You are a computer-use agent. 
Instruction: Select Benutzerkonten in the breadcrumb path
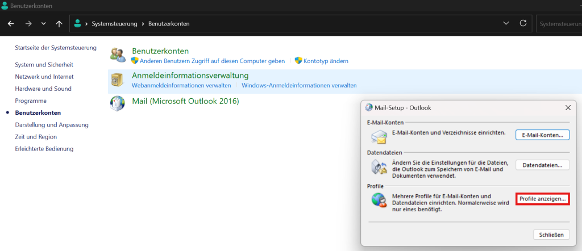[x=169, y=24]
